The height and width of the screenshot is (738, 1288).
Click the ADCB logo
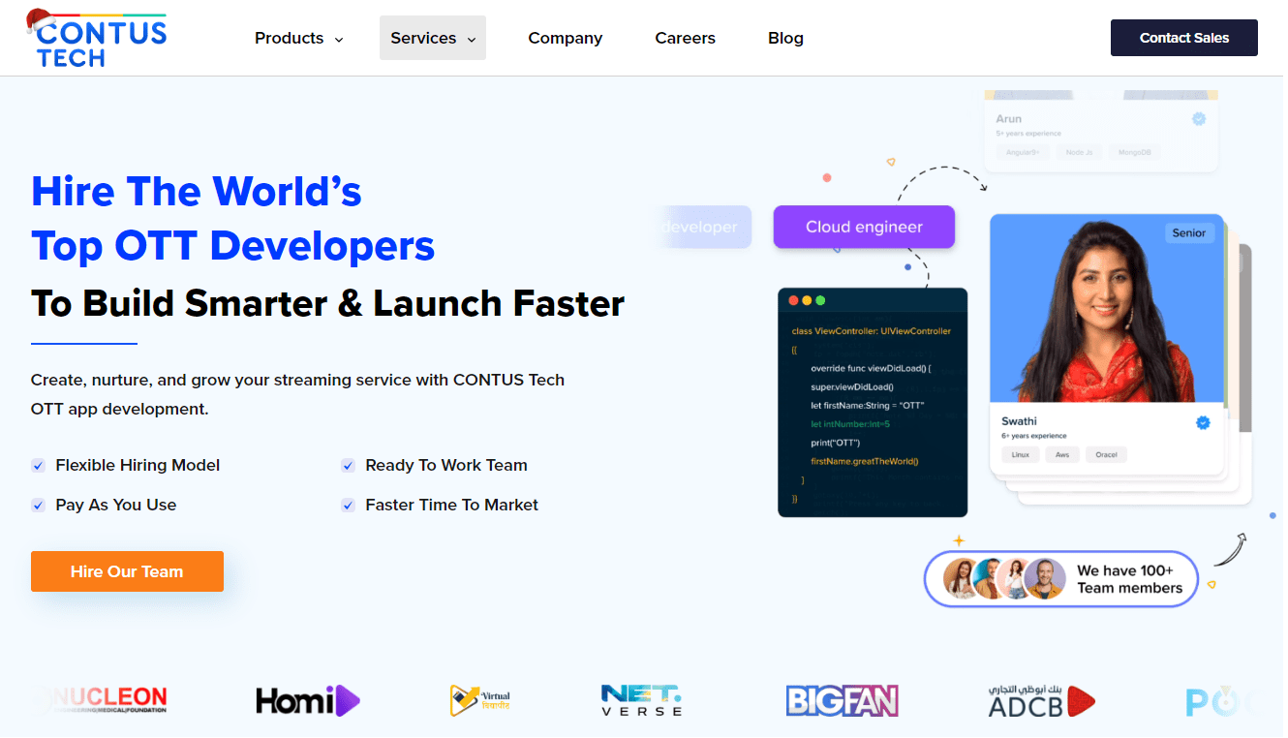coord(1042,700)
